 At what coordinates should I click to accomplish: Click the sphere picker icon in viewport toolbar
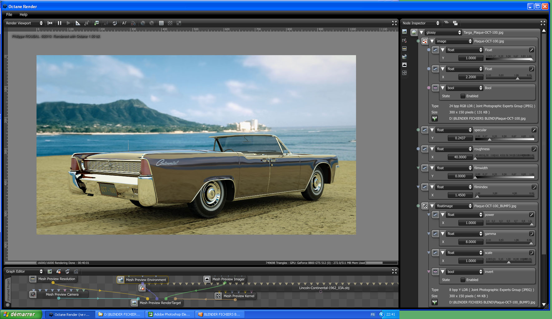[115, 23]
